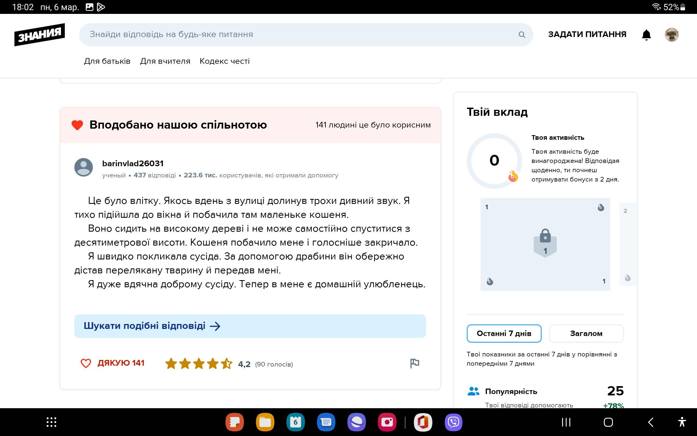
Task: Open barinvlad26031's avatar icon
Action: (x=84, y=167)
